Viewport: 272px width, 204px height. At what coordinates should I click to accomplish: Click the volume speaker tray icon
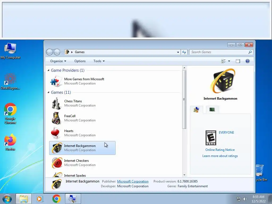245,199
